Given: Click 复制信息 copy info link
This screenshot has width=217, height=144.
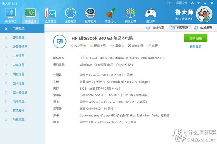Looking at the screenshot, I should (x=195, y=46).
